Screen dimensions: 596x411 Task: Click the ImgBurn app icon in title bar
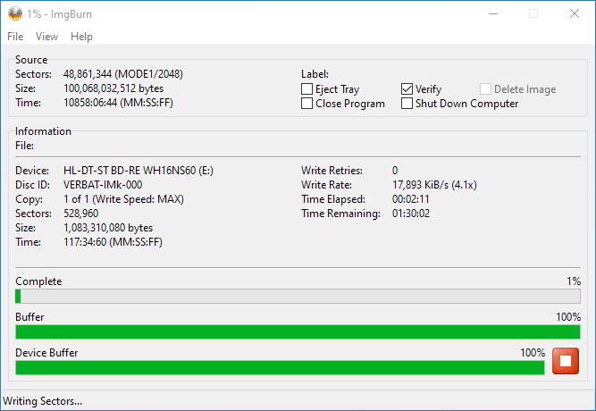(15, 14)
